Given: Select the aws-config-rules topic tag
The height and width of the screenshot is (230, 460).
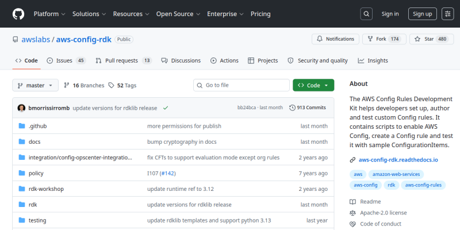Looking at the screenshot, I should (x=423, y=185).
